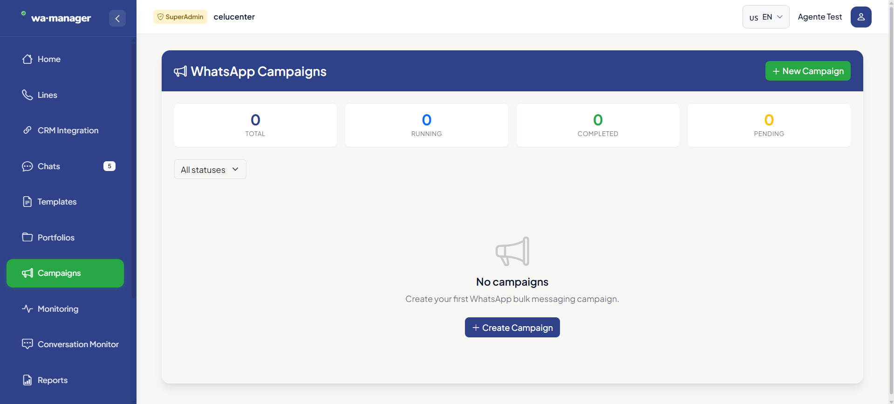This screenshot has width=894, height=404.
Task: Open Reports chart file icon
Action: click(x=27, y=380)
